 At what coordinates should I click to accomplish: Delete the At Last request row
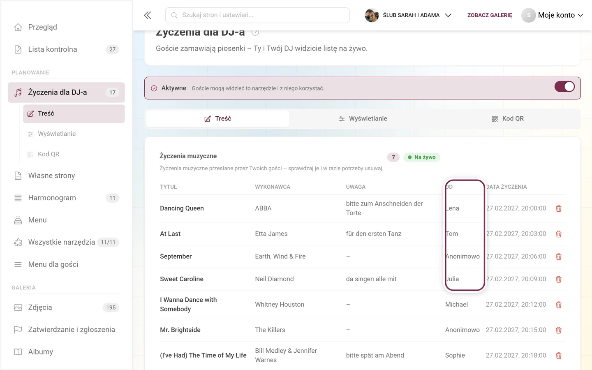[558, 234]
